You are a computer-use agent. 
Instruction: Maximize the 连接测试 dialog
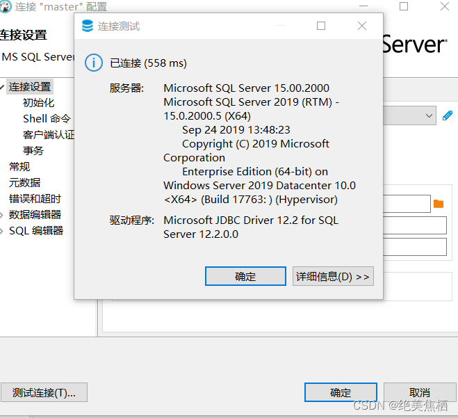click(x=321, y=26)
